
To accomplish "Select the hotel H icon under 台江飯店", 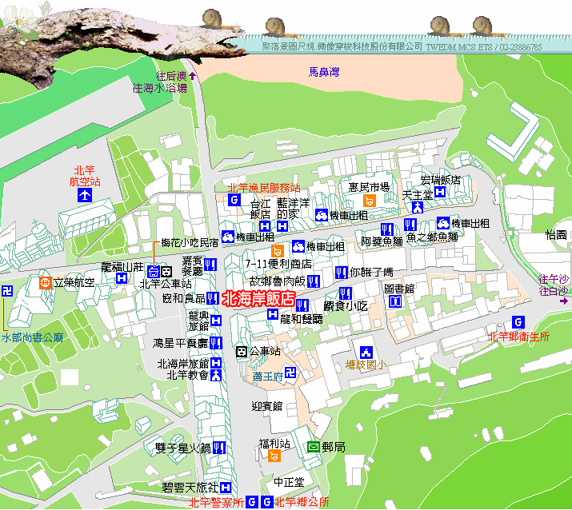I will click(x=265, y=226).
